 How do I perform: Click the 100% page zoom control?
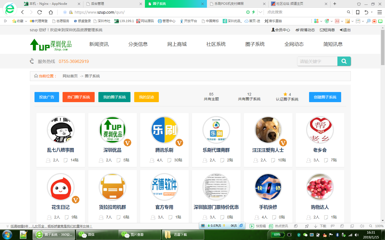tap(379, 226)
